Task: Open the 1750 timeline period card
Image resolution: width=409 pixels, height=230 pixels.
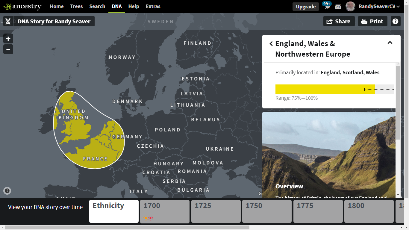Action: pyautogui.click(x=267, y=211)
